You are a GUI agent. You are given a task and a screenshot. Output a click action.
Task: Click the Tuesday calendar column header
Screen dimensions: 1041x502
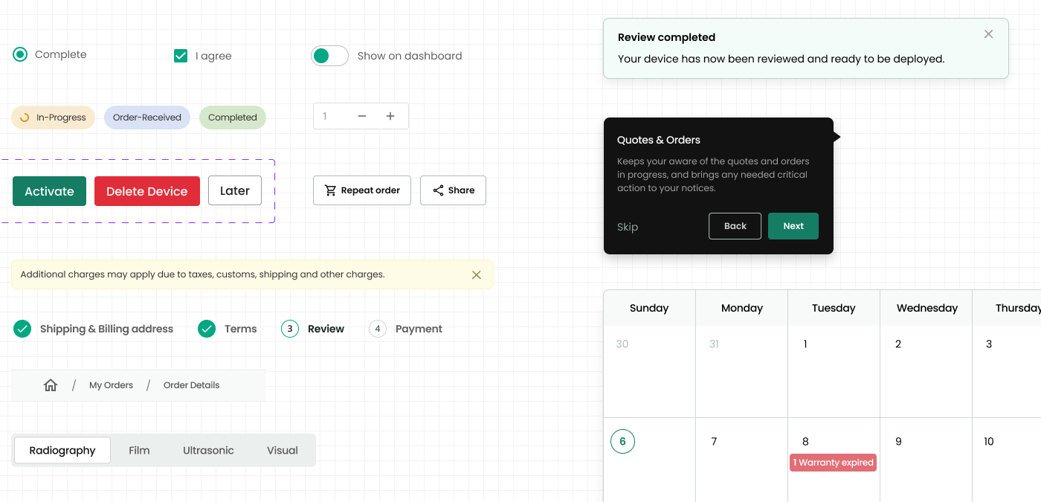[834, 308]
